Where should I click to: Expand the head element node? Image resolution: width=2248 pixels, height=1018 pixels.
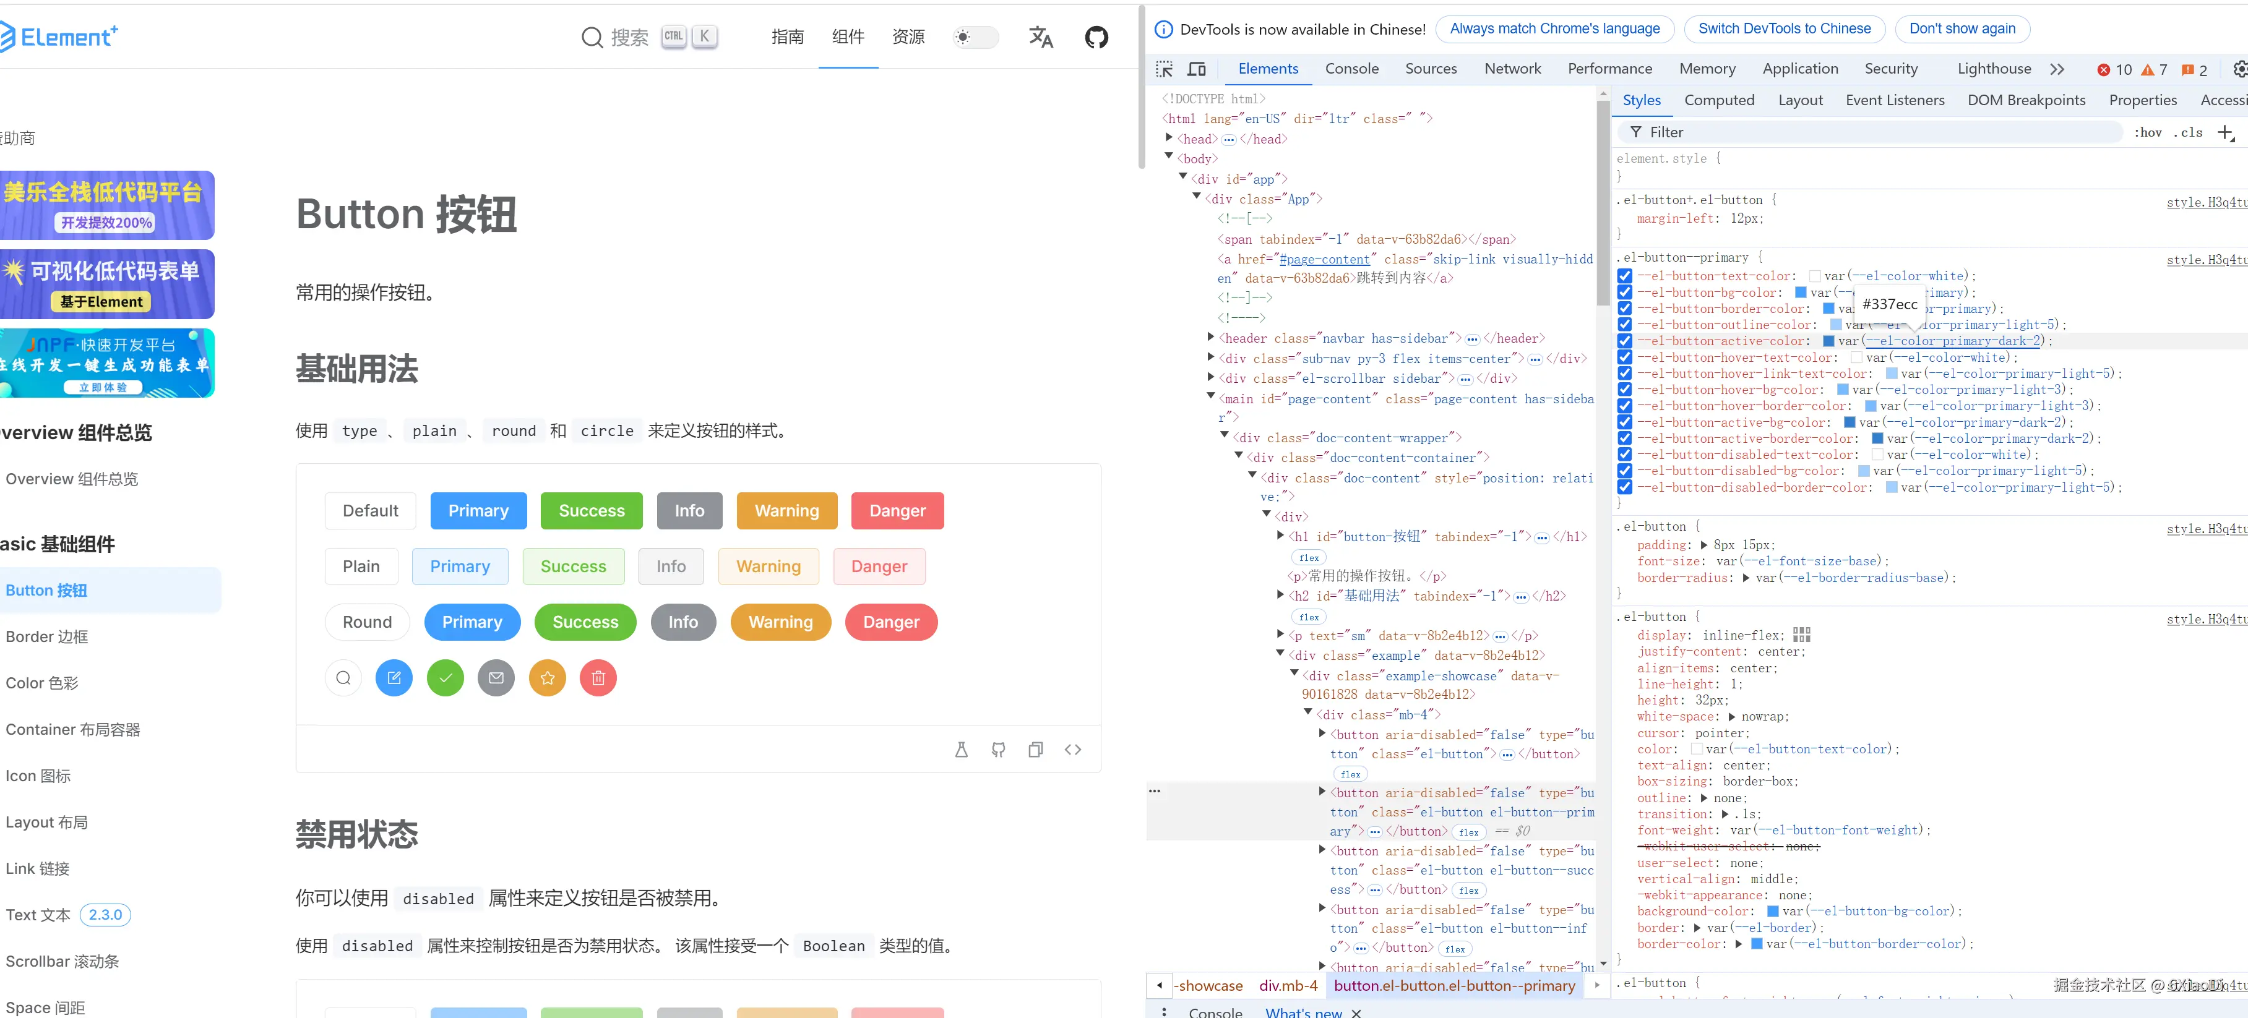pos(1169,138)
